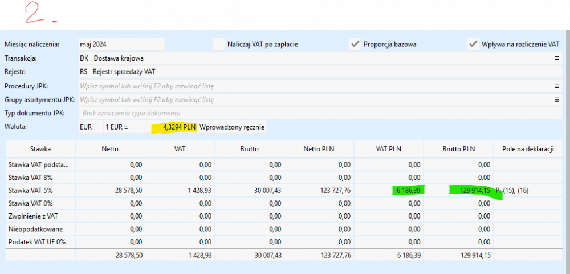Toggle Wpływa na rozliczenie VAT checkbox
This screenshot has height=274, width=570.
coord(473,44)
